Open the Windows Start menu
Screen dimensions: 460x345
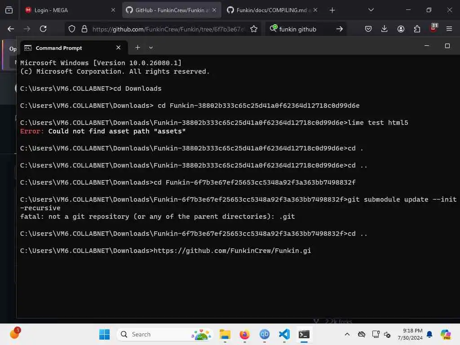[104, 334]
